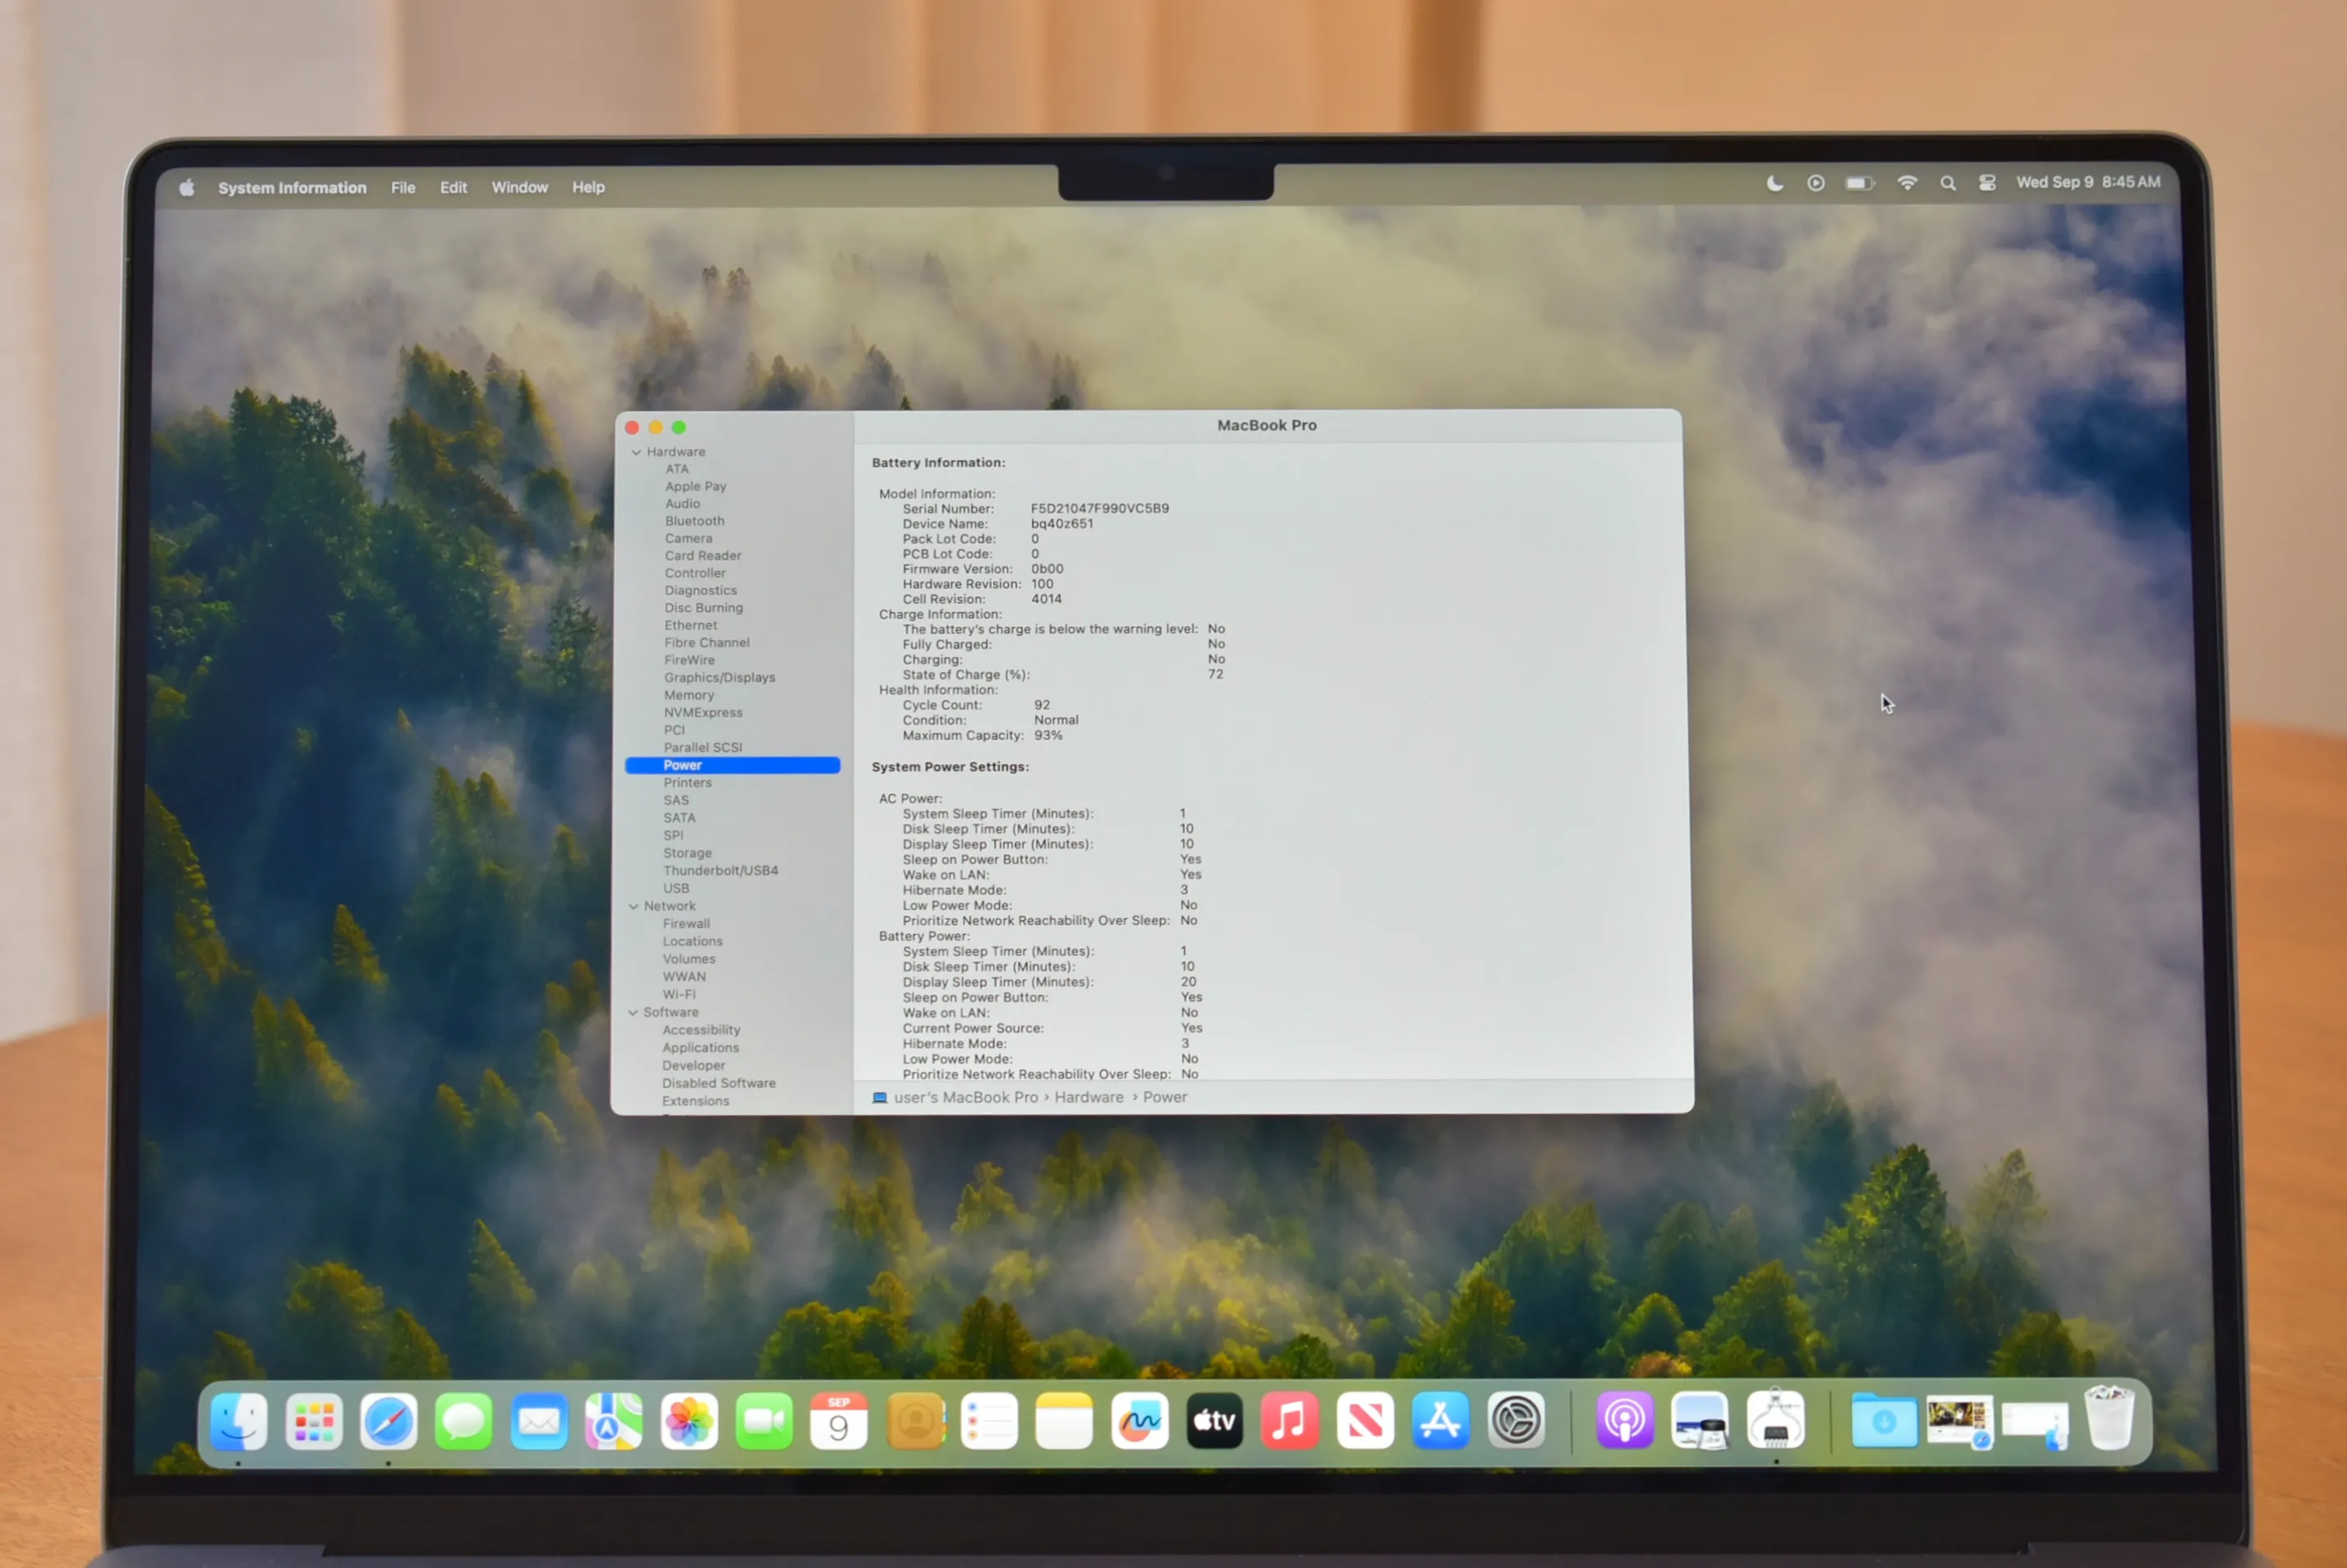Open the File menu
Screen dimensions: 2347x1568
tap(403, 187)
